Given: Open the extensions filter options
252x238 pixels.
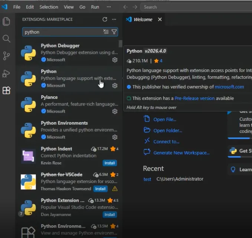Looking at the screenshot, I should click(114, 32).
